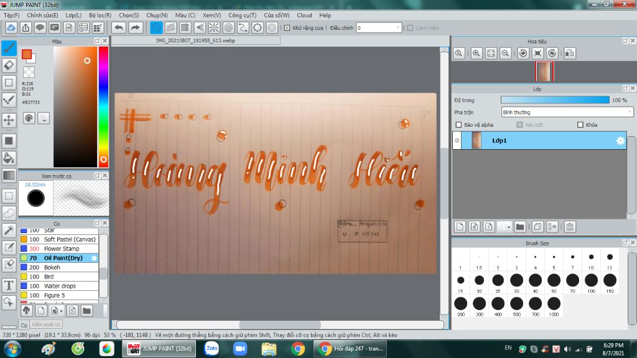Select Water drops brush
Viewport: 637px width, 358px height.
(x=59, y=286)
